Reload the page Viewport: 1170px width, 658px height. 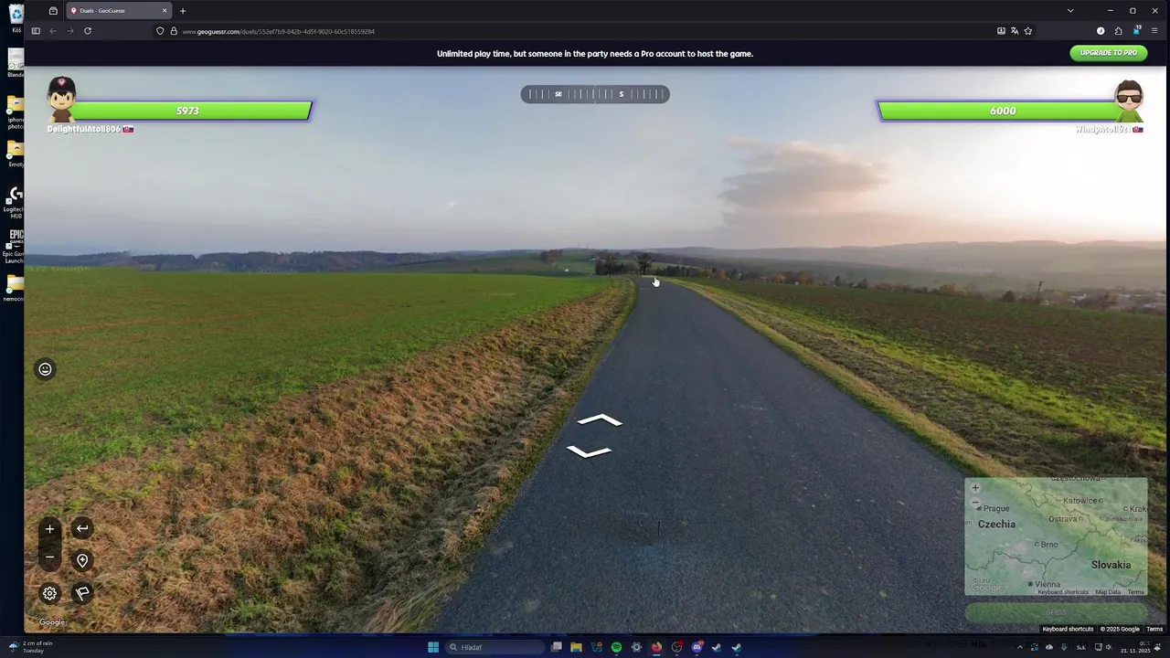[88, 31]
